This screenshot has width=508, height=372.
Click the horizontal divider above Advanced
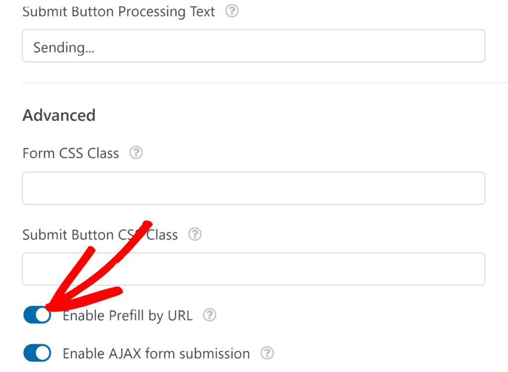click(265, 83)
